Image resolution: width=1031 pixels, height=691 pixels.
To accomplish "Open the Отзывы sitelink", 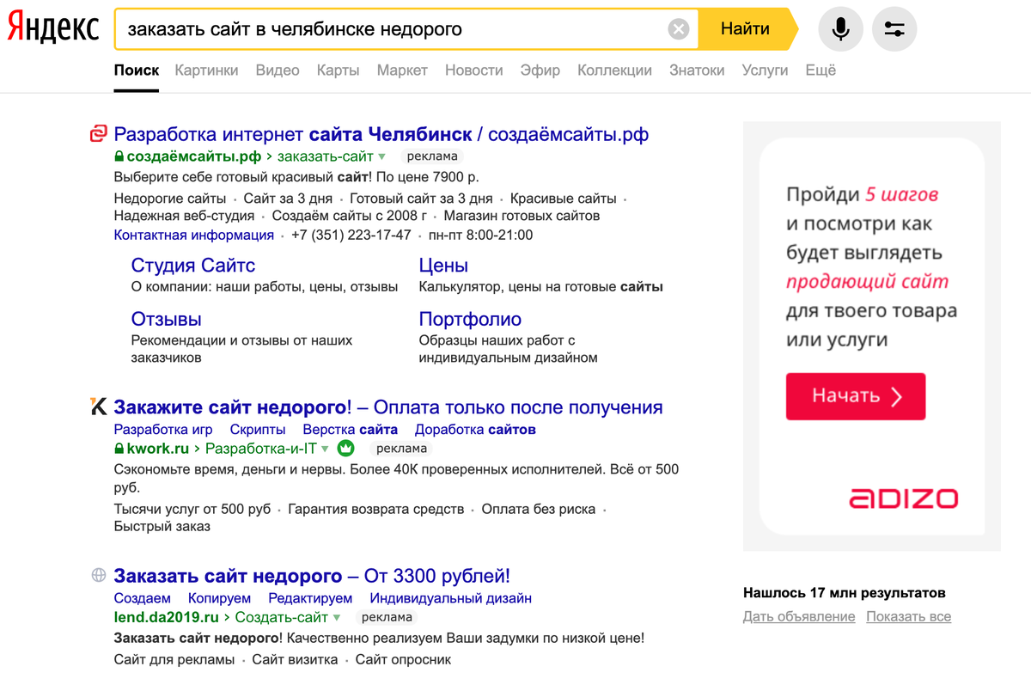I will 167,319.
